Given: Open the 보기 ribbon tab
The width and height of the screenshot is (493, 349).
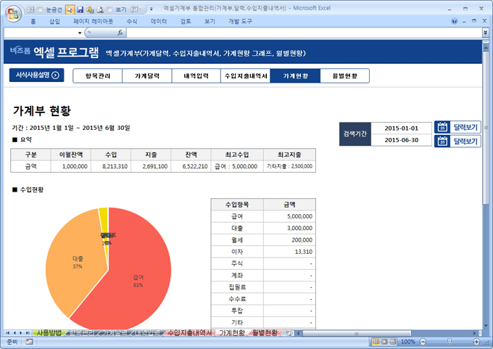Looking at the screenshot, I should (210, 21).
